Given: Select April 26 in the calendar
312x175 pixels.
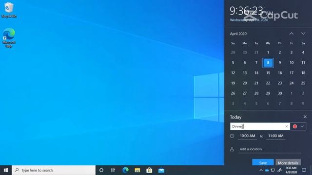Looking at the screenshot, I should (x=233, y=93).
